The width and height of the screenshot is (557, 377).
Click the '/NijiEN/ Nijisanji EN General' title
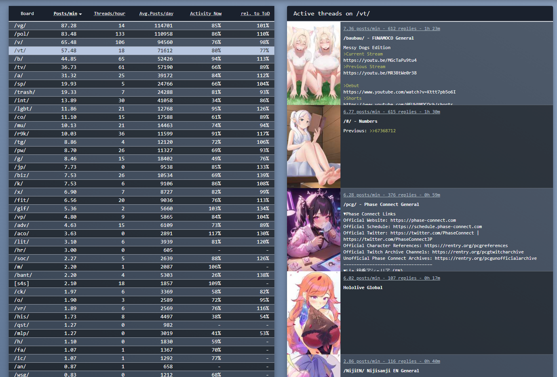coord(381,371)
